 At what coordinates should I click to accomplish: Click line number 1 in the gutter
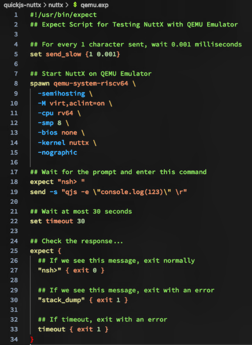16,15
